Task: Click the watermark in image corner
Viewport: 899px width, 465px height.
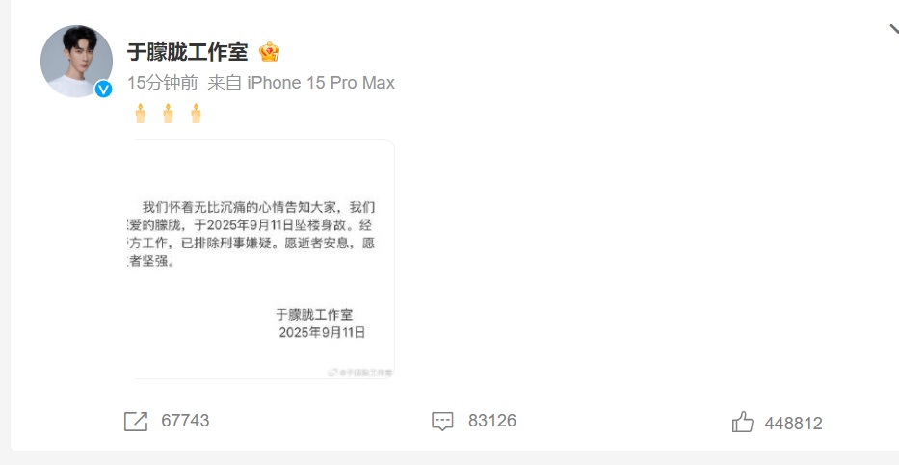Action: (x=360, y=373)
